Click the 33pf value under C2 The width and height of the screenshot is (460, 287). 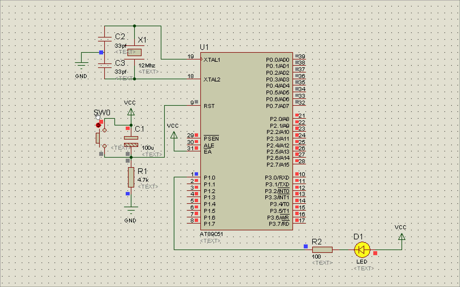tap(120, 45)
